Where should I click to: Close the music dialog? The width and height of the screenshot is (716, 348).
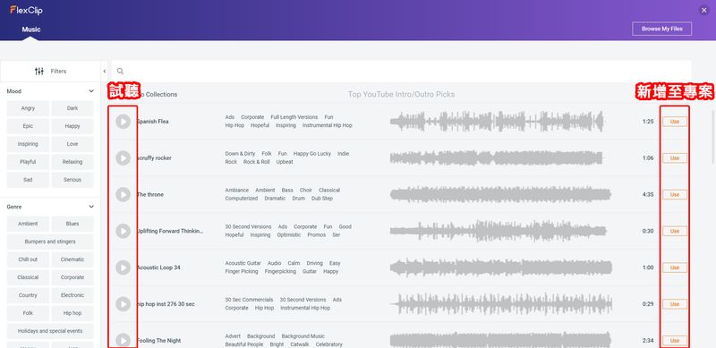[703, 10]
